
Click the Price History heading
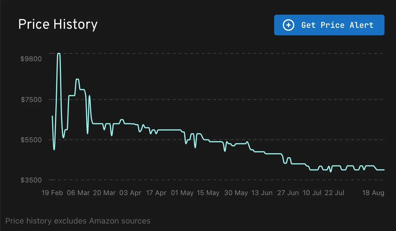pyautogui.click(x=58, y=24)
